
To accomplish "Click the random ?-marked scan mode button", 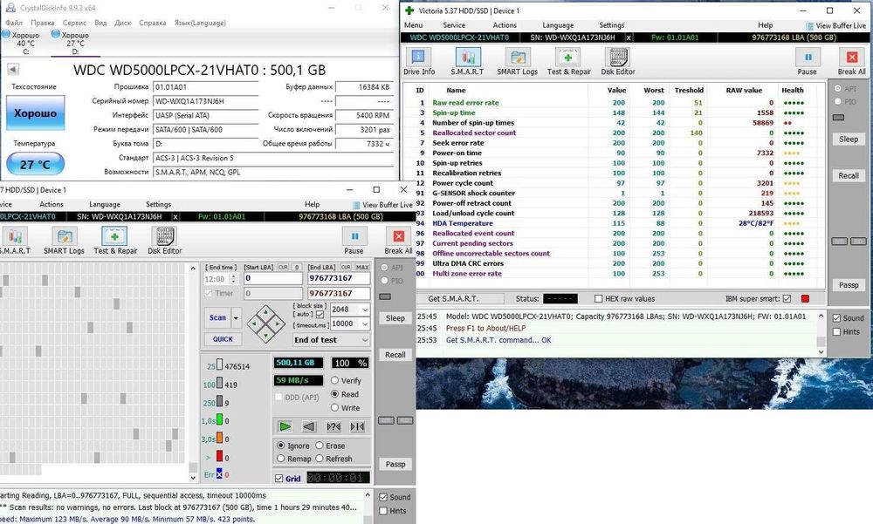I will [x=333, y=426].
